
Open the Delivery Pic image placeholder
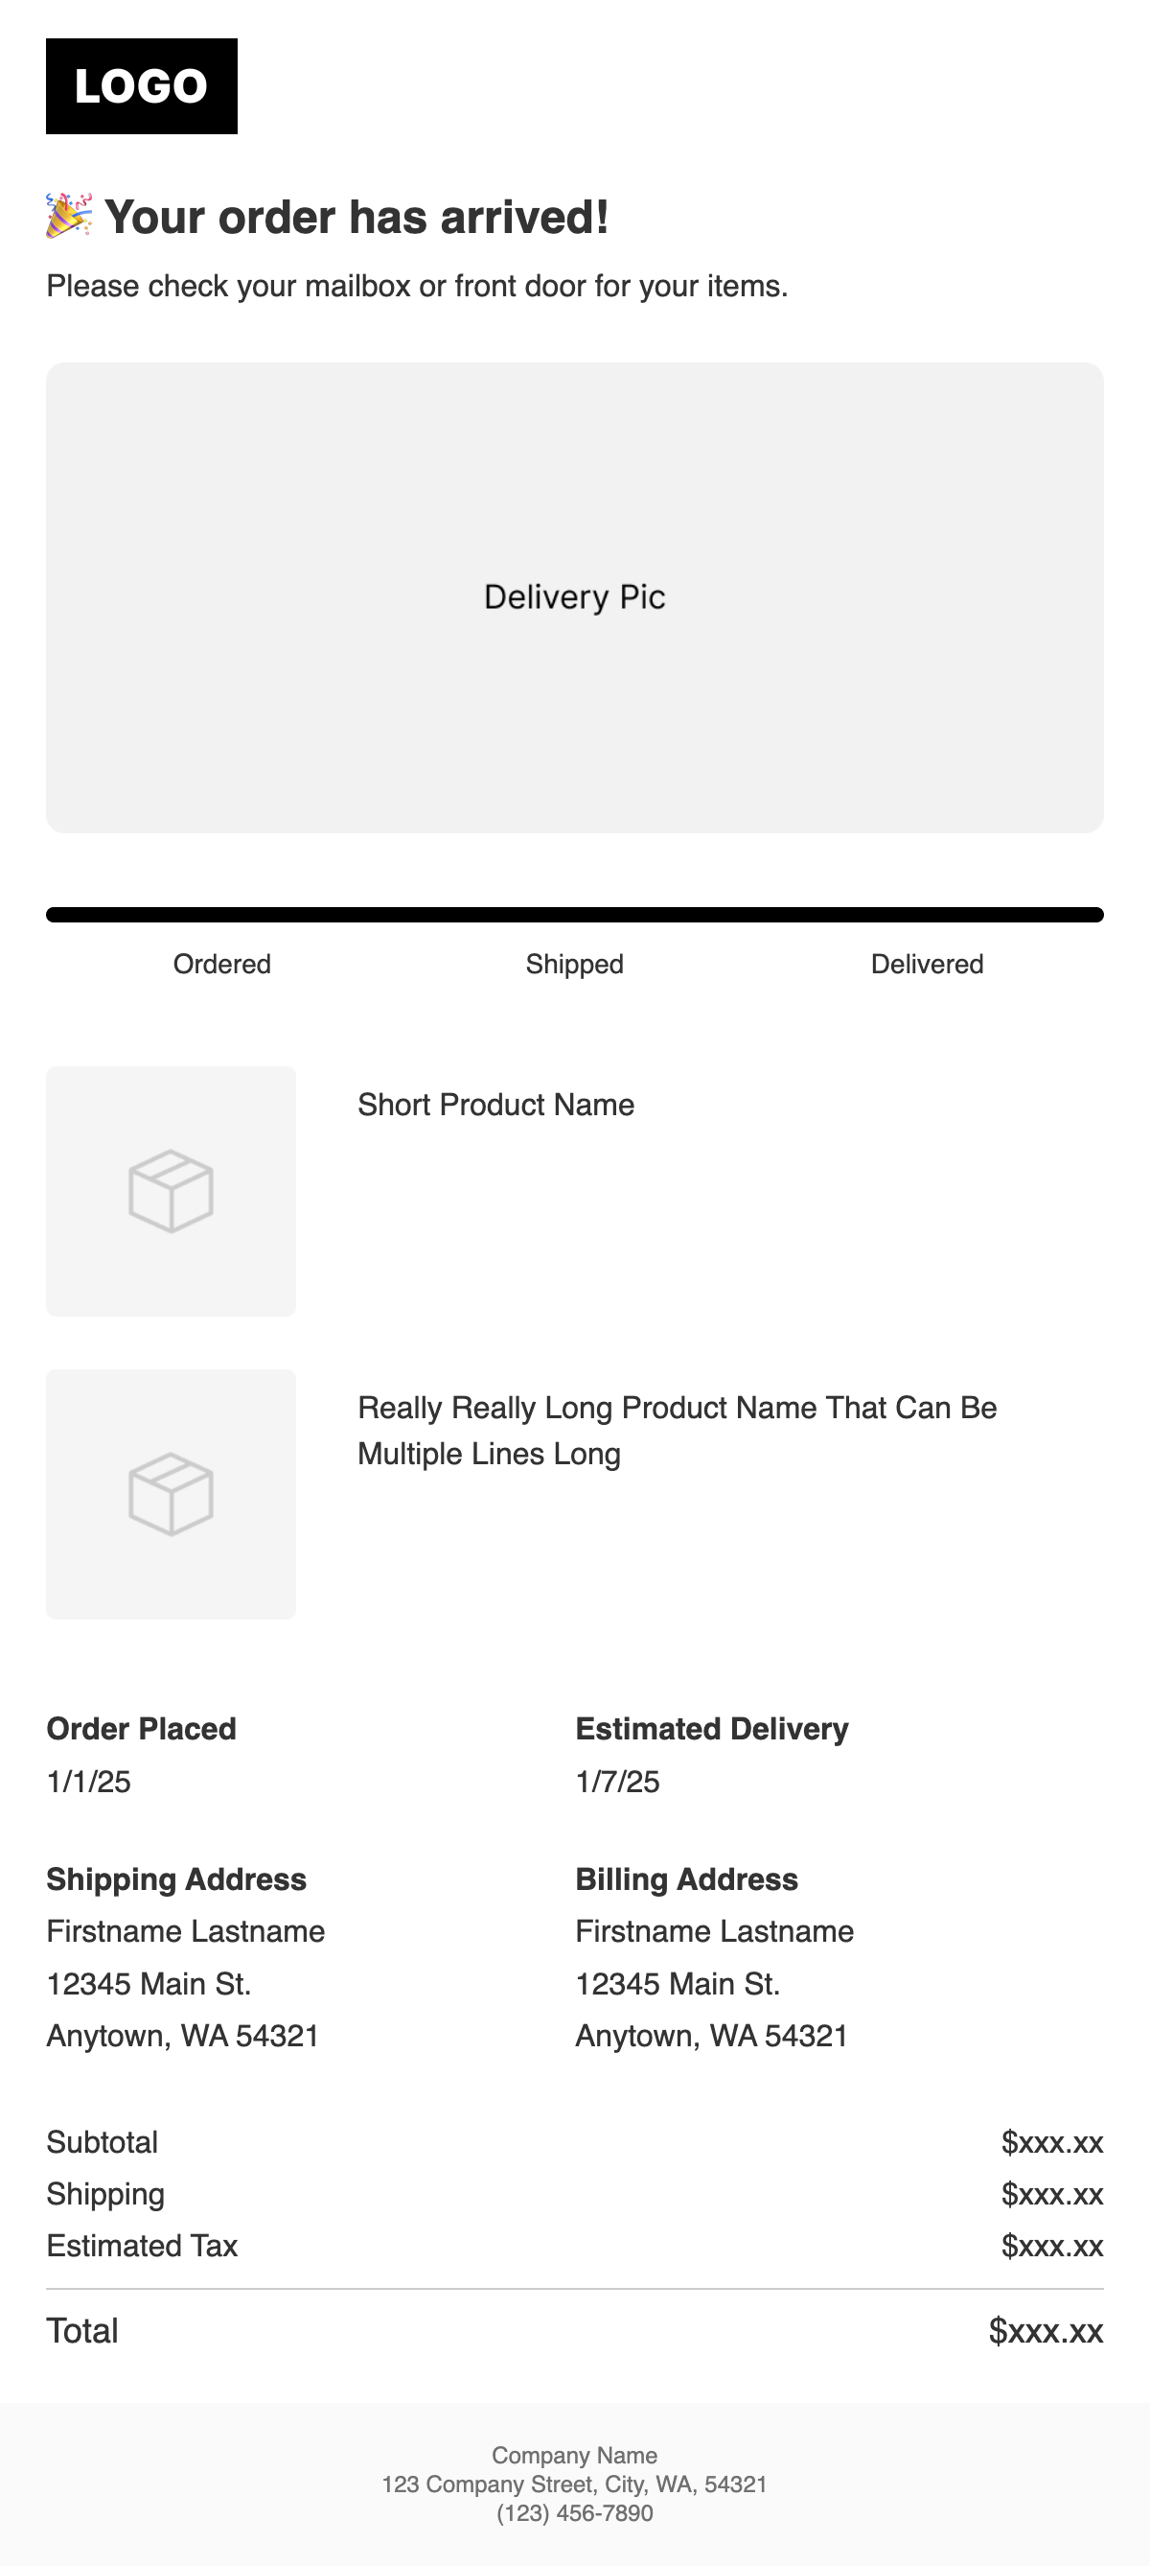[574, 596]
